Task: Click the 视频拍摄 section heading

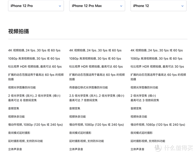Action: pyautogui.click(x=19, y=31)
